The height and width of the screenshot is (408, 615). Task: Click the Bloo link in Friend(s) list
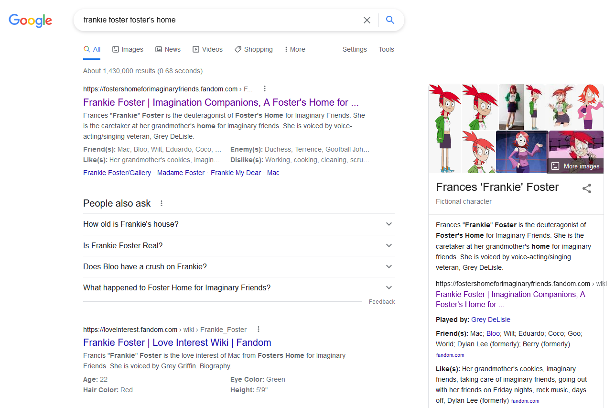[493, 333]
